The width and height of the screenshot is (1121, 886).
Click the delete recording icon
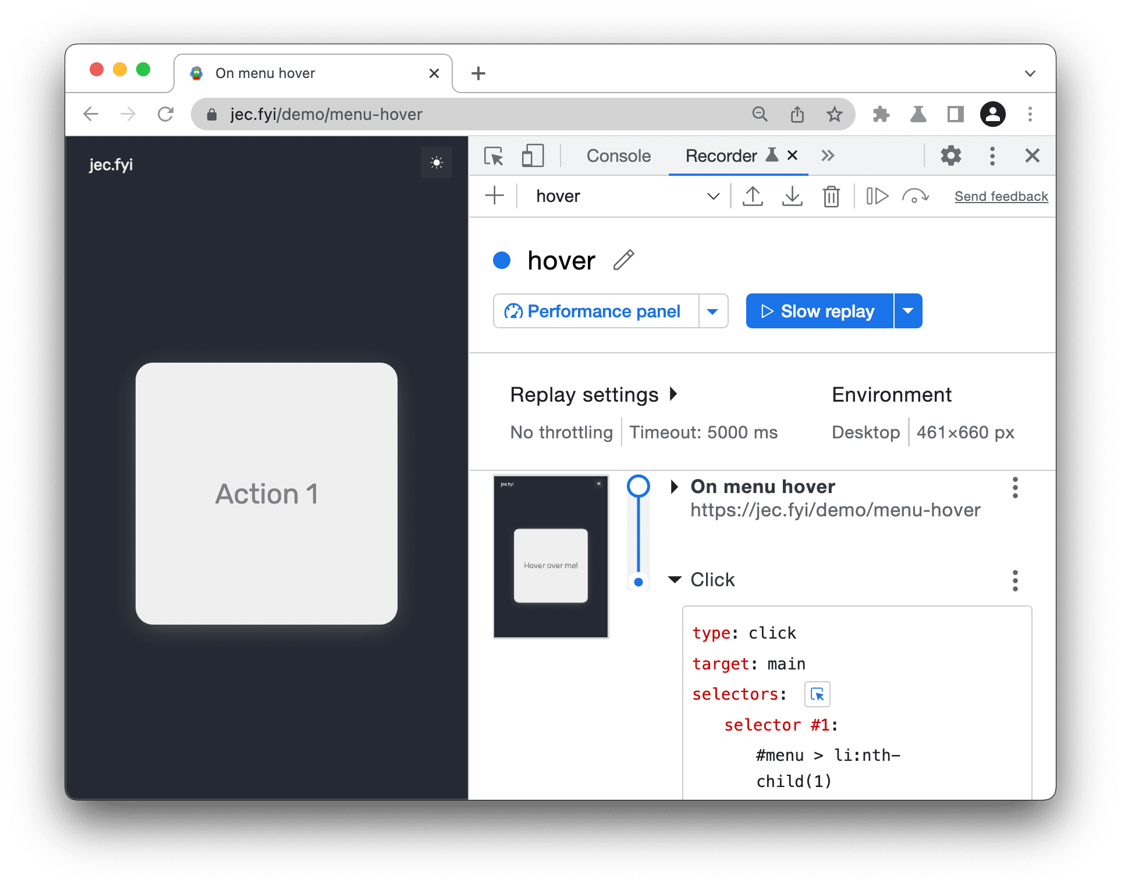829,197
